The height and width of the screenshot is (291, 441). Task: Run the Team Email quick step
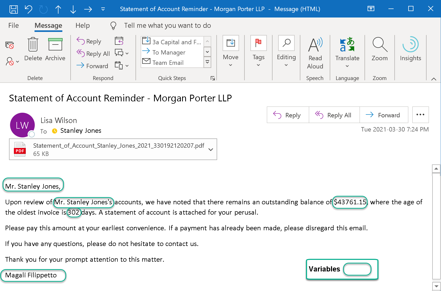coord(172,63)
